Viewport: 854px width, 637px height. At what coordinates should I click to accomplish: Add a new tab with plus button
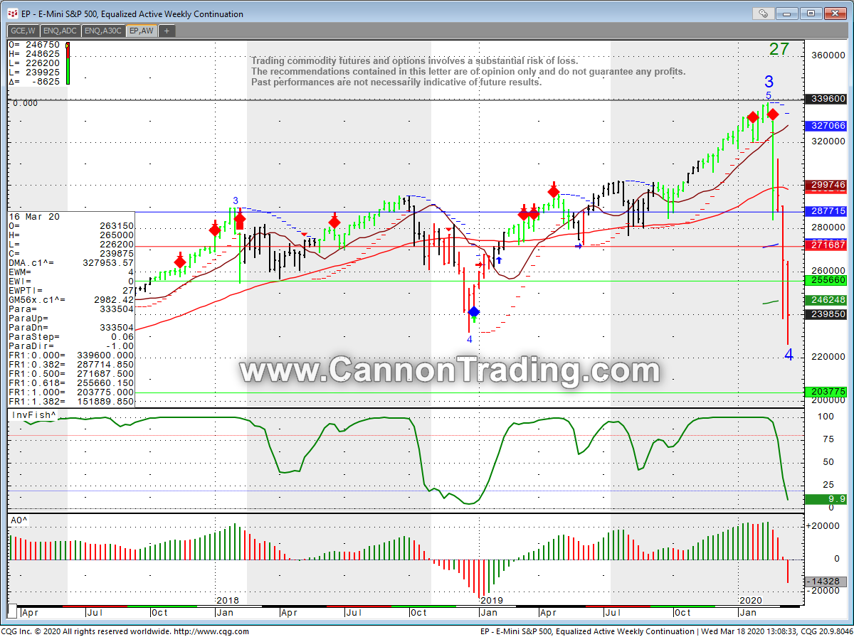tap(166, 31)
